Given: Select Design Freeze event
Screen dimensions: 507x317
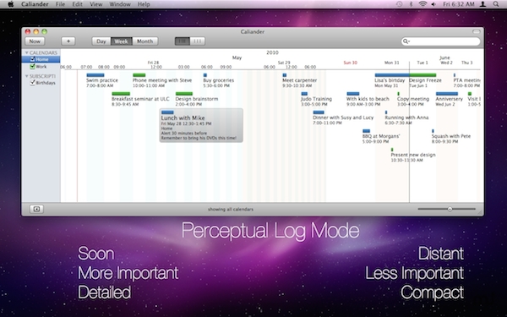Looking at the screenshot, I should [425, 80].
